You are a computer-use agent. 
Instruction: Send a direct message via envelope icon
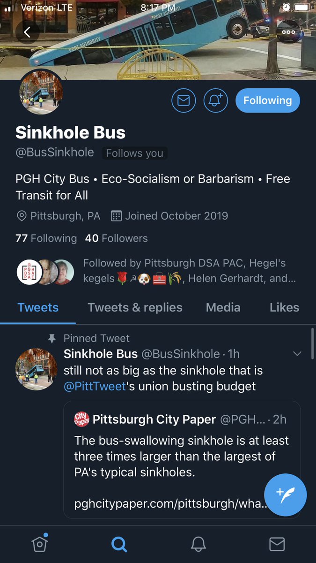pos(184,100)
